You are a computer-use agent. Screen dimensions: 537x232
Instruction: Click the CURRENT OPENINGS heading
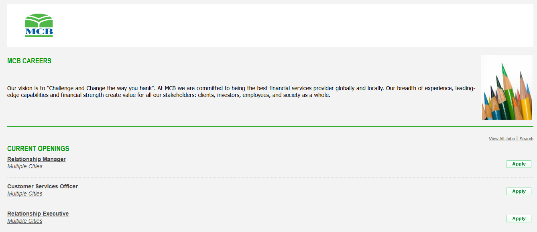38,149
